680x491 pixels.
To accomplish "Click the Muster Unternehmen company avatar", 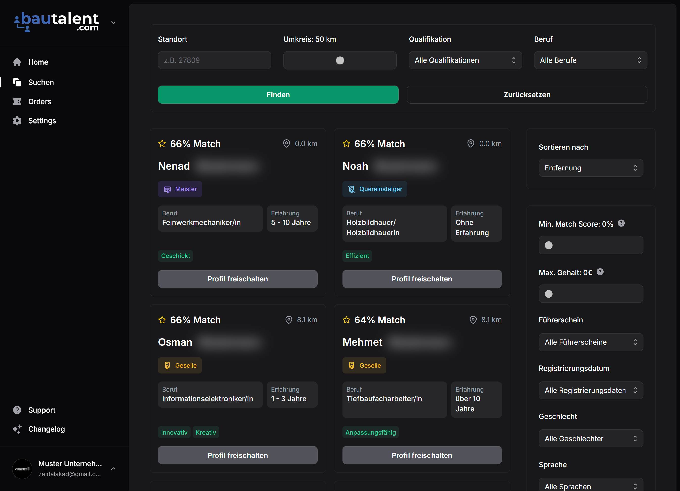I will [22, 468].
